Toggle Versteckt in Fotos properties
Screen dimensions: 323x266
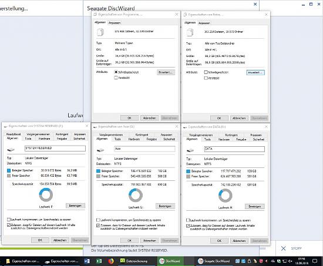pos(206,78)
